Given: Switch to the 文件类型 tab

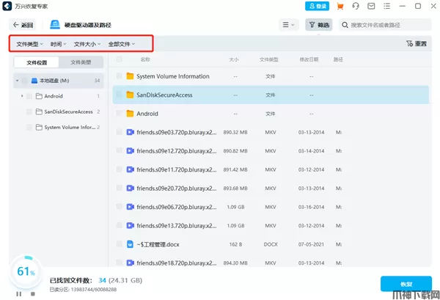Looking at the screenshot, I should click(x=81, y=62).
